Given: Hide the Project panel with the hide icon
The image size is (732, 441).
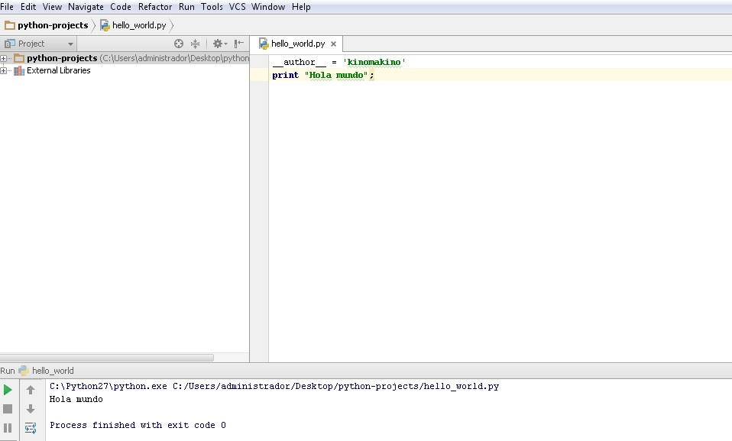Looking at the screenshot, I should pos(239,44).
